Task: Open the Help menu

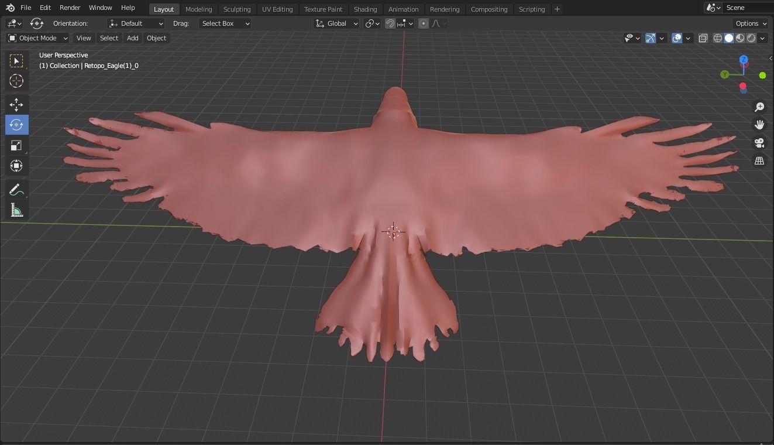Action: 128,8
